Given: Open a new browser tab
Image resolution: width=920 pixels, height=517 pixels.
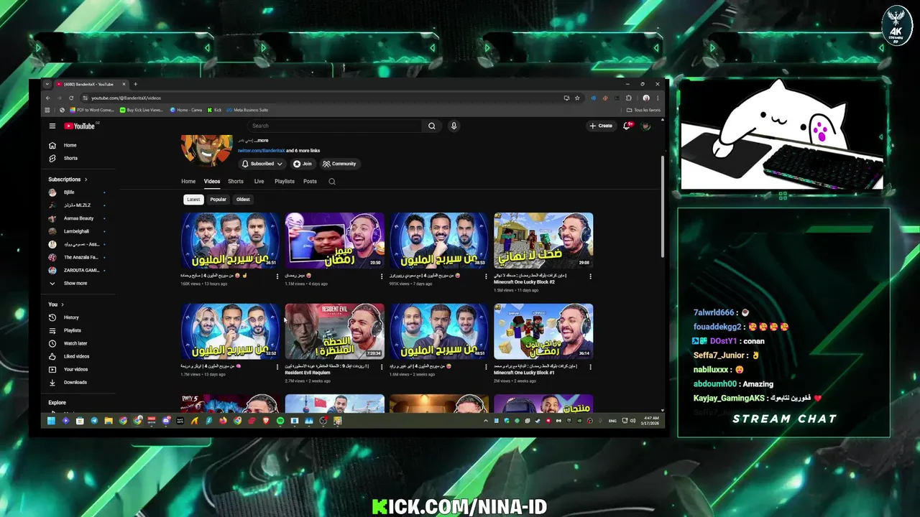Looking at the screenshot, I should coord(135,84).
